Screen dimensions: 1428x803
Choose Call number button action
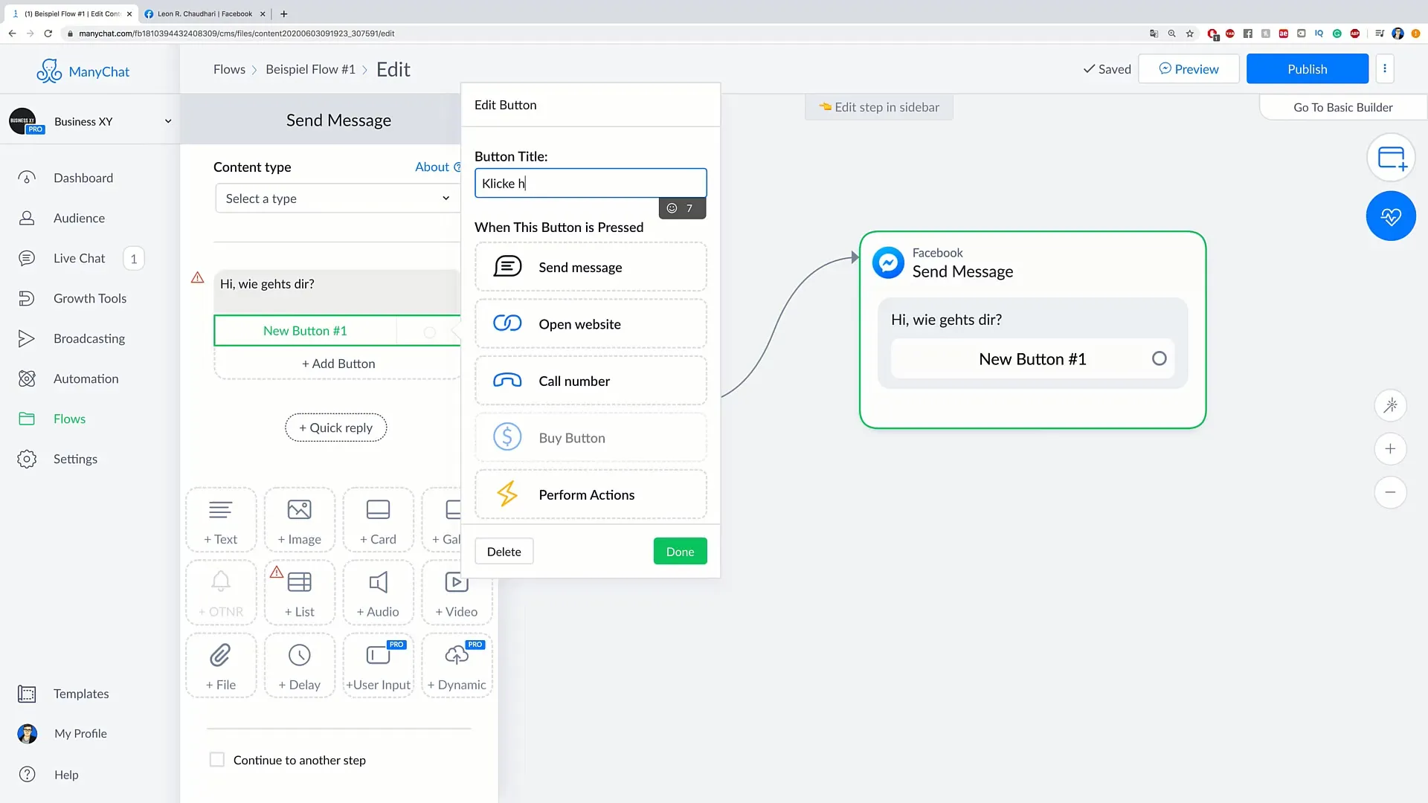[591, 381]
